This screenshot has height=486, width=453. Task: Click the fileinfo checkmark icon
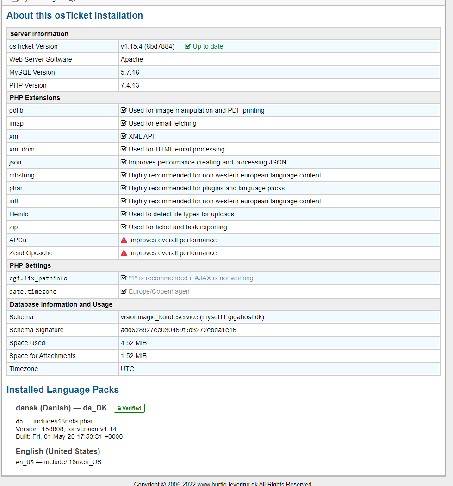pos(124,214)
